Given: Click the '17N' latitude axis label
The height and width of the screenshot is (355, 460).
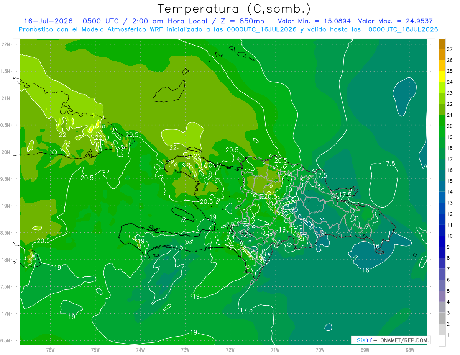Looking at the screenshot, I should point(7,314).
